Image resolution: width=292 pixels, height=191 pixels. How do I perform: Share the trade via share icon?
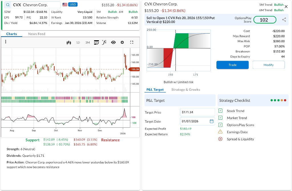click(284, 20)
